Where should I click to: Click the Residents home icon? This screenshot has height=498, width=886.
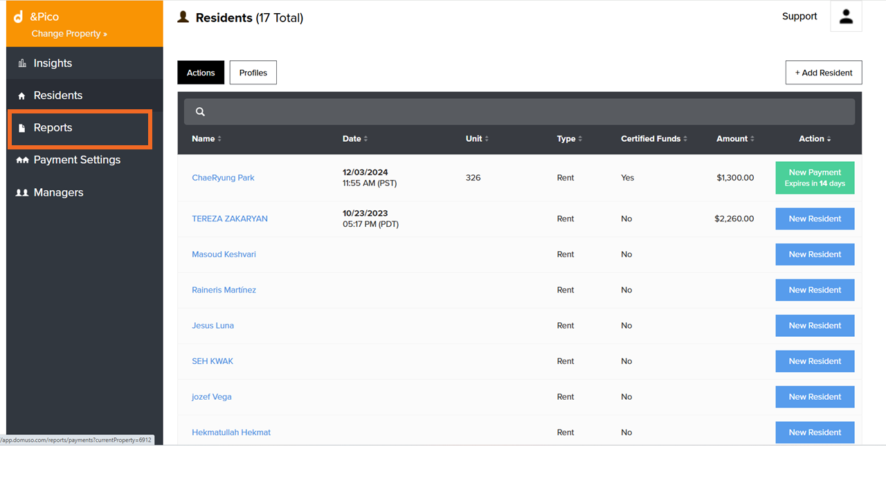(x=22, y=96)
